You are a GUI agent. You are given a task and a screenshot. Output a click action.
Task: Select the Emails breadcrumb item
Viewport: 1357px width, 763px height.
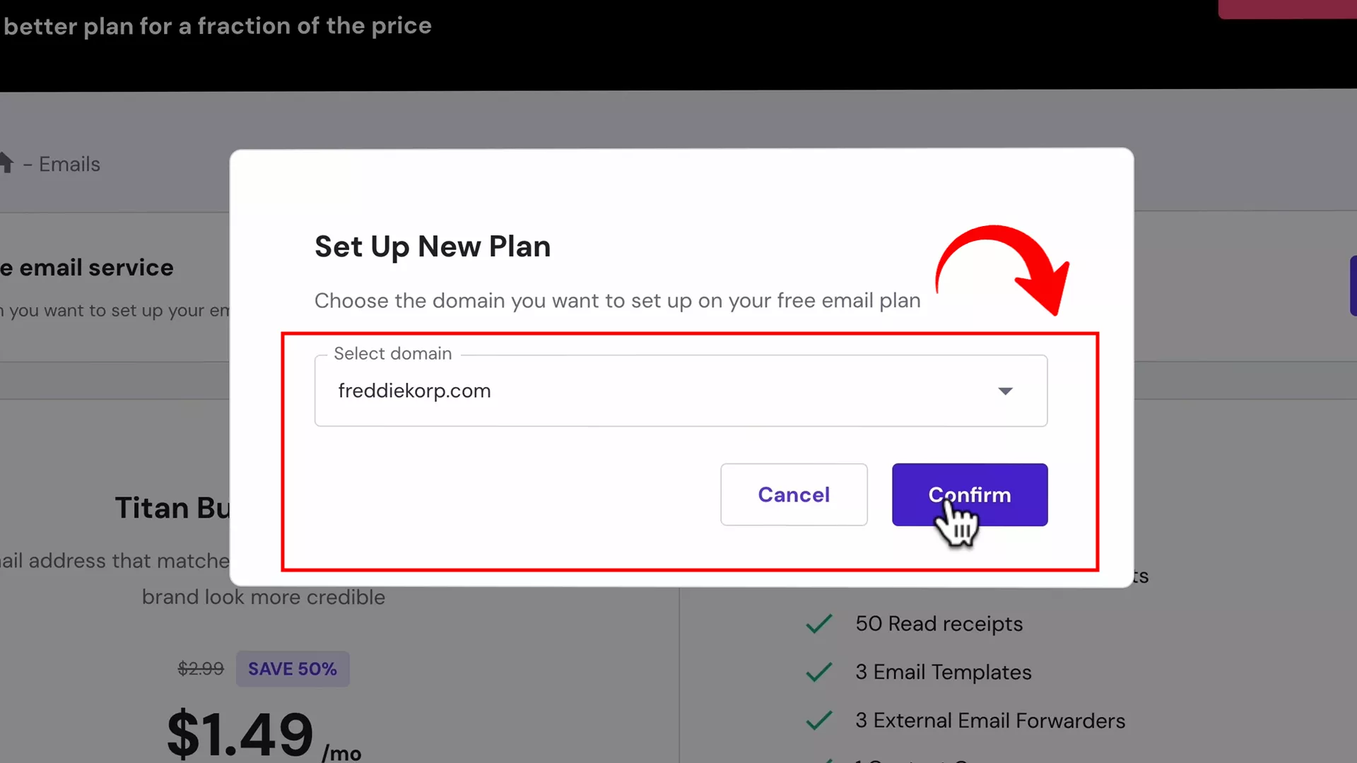click(x=69, y=164)
